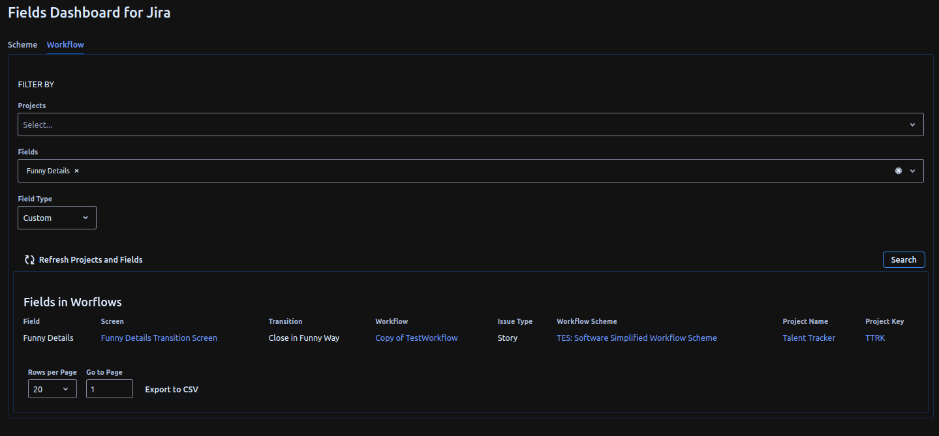Screen dimensions: 939x436
Task: Open the Funny Details Transition Screen link
Action: click(x=159, y=338)
